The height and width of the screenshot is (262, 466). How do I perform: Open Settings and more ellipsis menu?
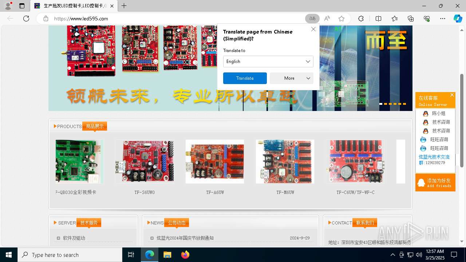443,19
